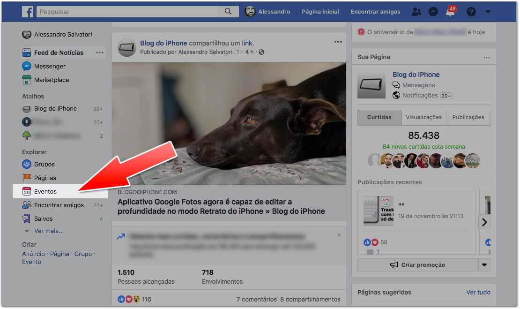Open article headline Aplicativo Google Fotos

click(x=221, y=206)
